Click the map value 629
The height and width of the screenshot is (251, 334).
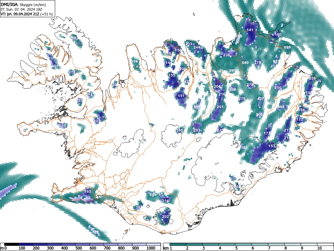point(287,48)
